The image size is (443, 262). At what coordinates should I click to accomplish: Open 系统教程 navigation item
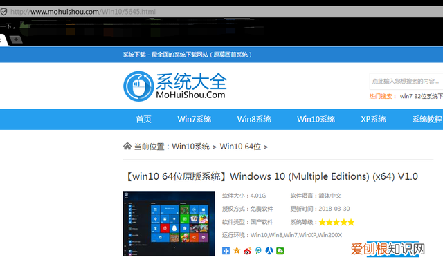[x=427, y=120]
